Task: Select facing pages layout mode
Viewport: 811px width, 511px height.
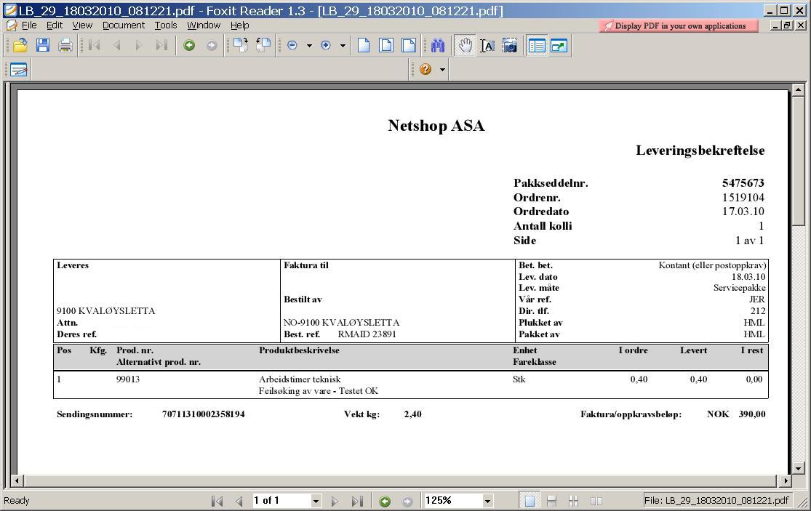Action: [x=596, y=501]
